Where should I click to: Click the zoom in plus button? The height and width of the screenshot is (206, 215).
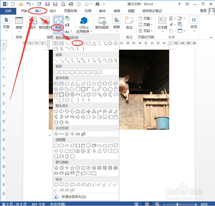point(195,204)
